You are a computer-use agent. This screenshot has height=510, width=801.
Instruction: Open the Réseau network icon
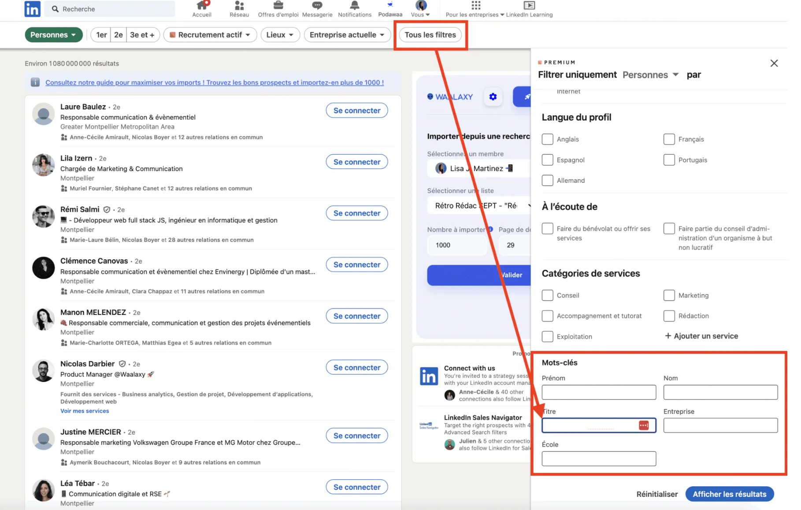click(239, 5)
